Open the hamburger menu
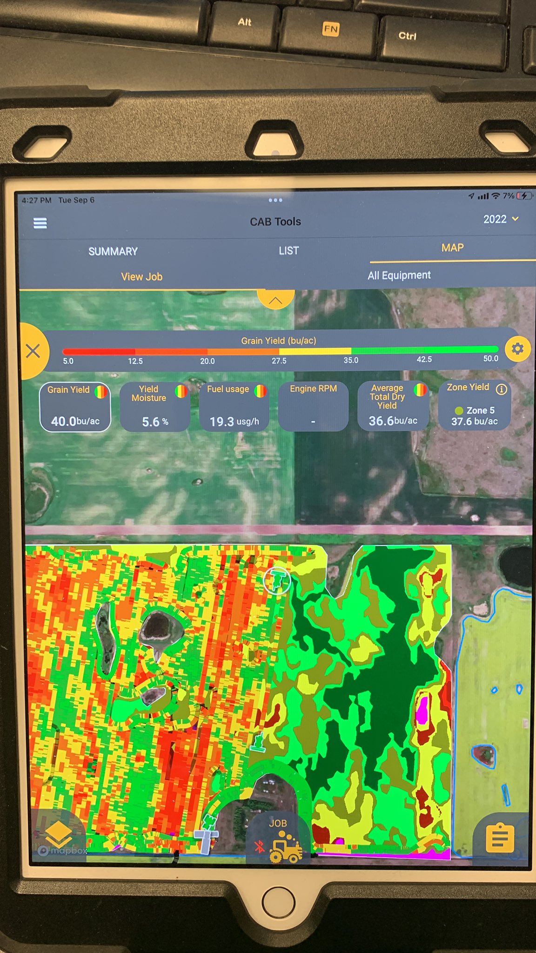The width and height of the screenshot is (536, 953). point(40,223)
